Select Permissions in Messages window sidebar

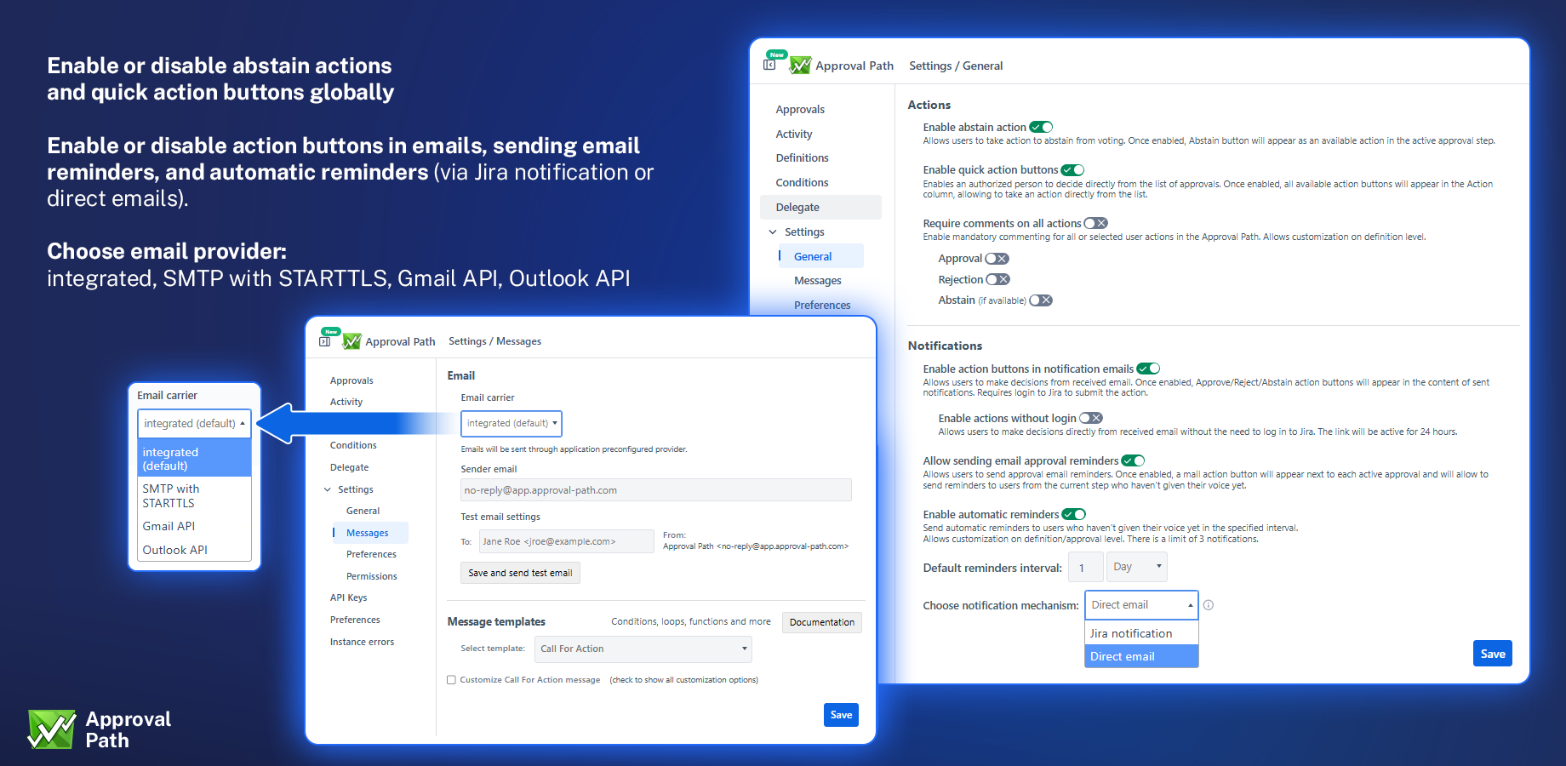[372, 576]
